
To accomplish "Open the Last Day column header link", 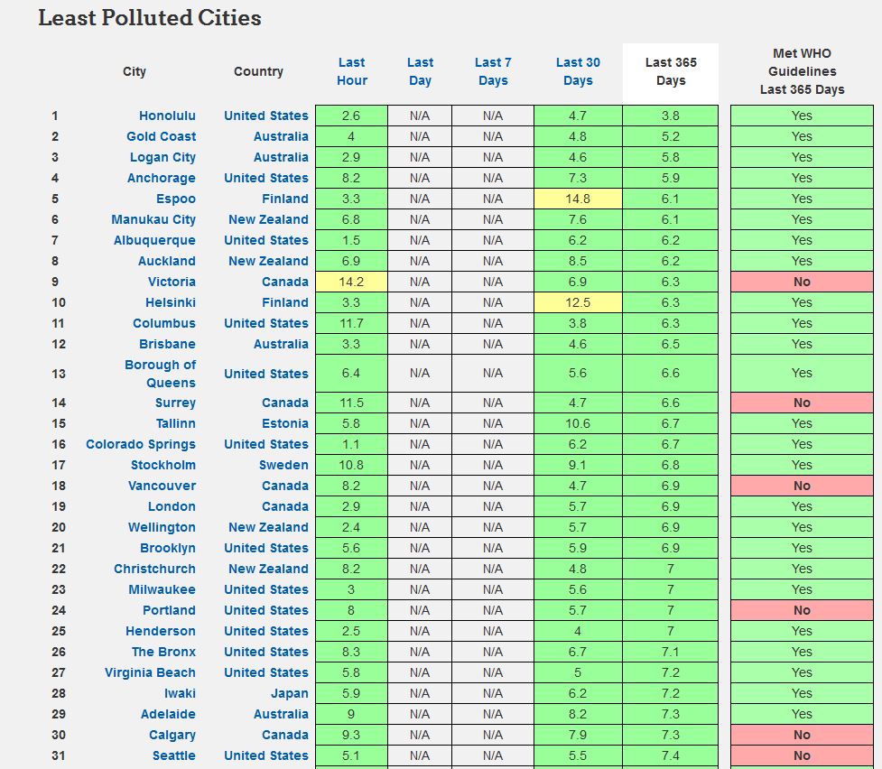I will (x=420, y=71).
